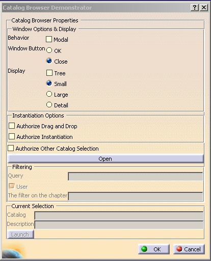Toggle the User filtering checkbox
This screenshot has height=261, width=211.
[x=12, y=186]
